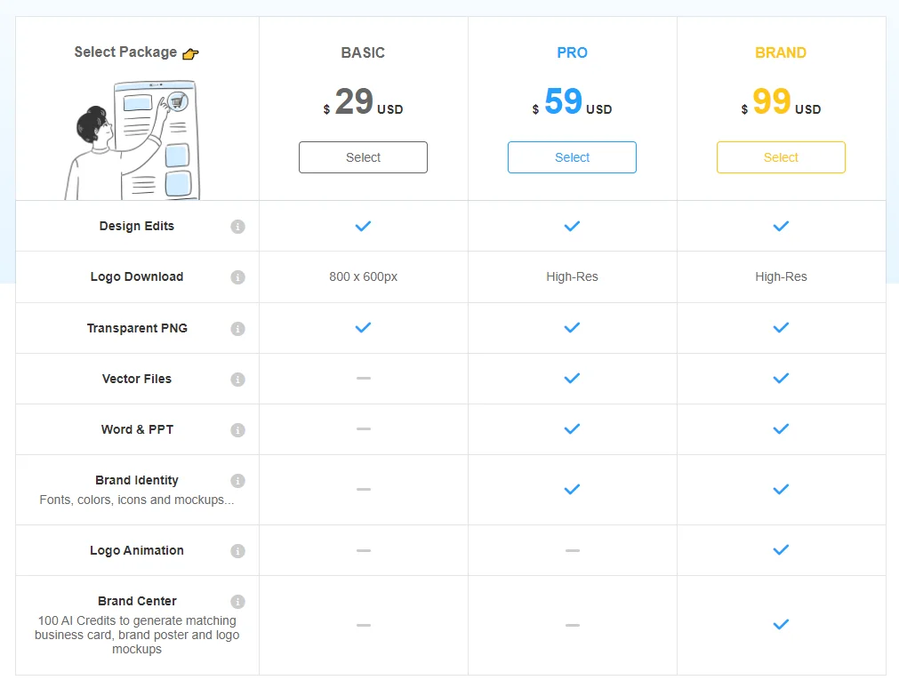Select the BRAND package button

[x=781, y=157]
